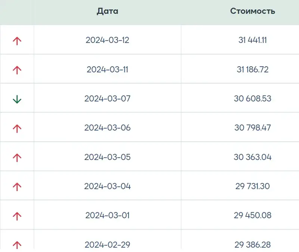
Task: Click the value 30 363.04
Action: click(x=252, y=157)
